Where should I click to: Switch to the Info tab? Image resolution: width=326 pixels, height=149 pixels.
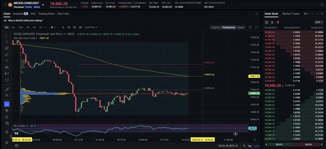point(33,14)
